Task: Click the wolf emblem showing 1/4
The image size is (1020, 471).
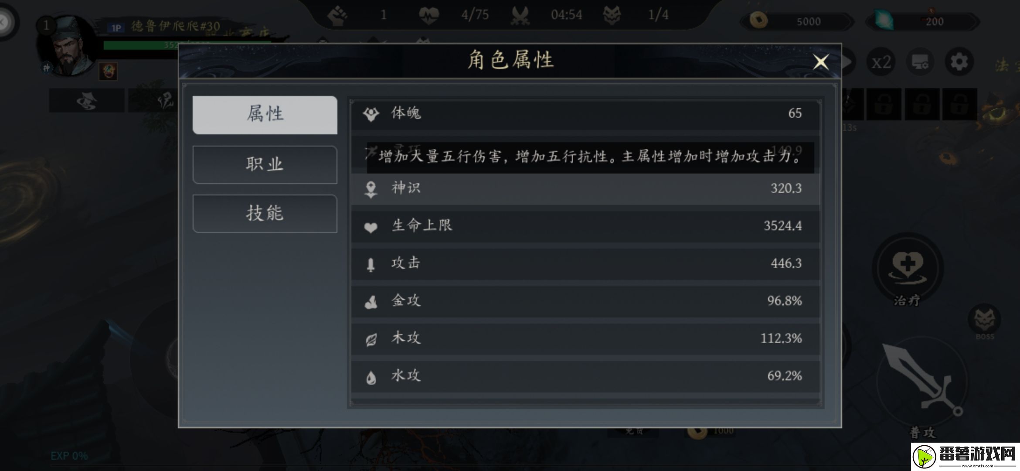Action: [x=612, y=14]
